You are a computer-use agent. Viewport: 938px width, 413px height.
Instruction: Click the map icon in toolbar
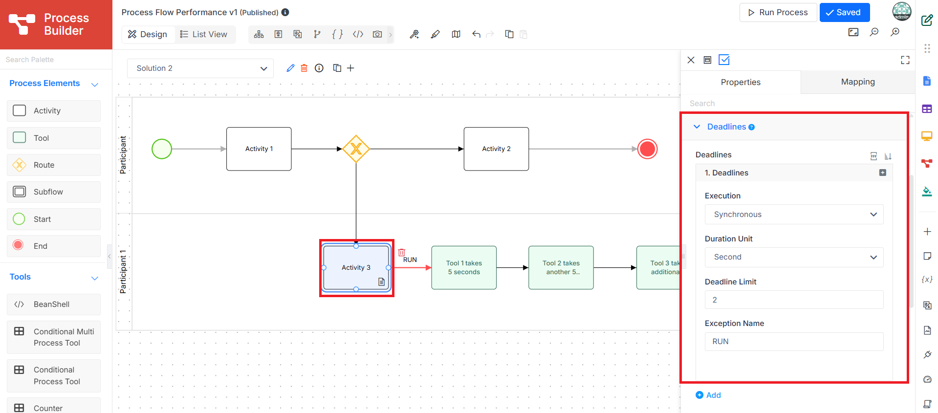(x=456, y=34)
